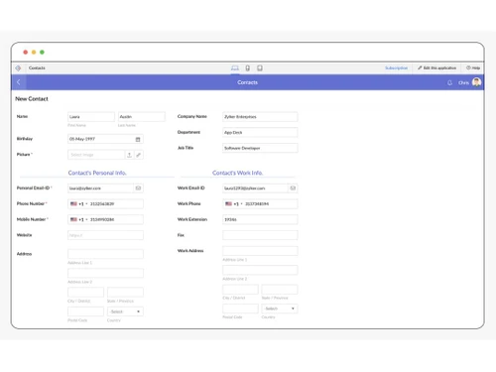Click the Work Extension field
The width and height of the screenshot is (496, 372).
(x=260, y=219)
